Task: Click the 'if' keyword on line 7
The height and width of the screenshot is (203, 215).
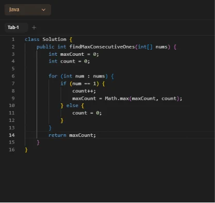Action: pyautogui.click(x=63, y=84)
